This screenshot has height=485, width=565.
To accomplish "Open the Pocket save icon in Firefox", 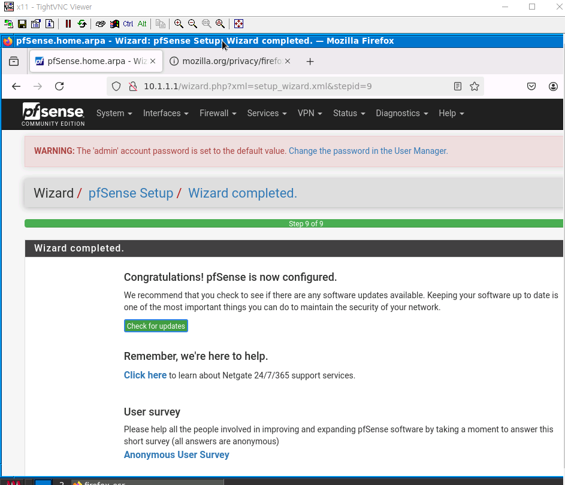I will coord(531,86).
